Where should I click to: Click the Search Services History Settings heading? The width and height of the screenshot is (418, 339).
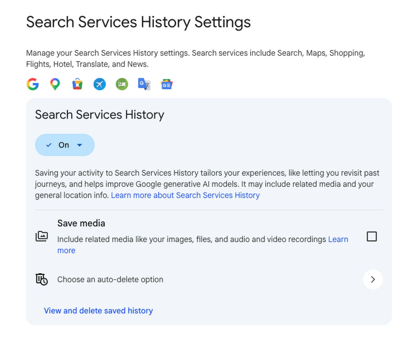point(138,22)
